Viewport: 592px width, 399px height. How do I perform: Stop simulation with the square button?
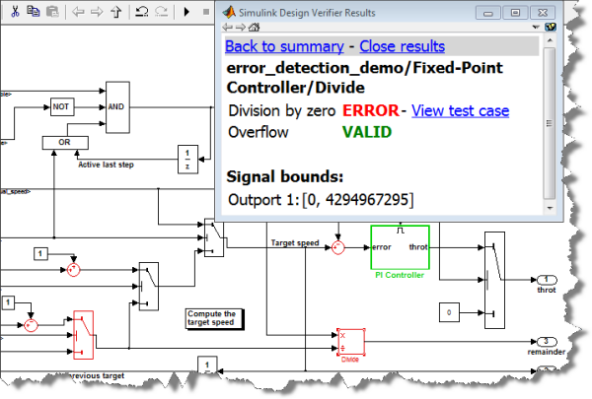(x=207, y=13)
